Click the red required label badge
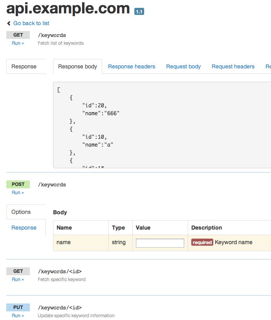 202,243
